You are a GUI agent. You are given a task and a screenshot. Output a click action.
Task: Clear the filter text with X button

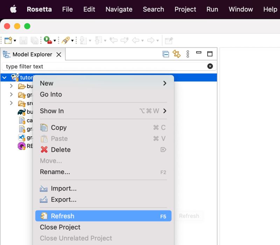[210, 66]
